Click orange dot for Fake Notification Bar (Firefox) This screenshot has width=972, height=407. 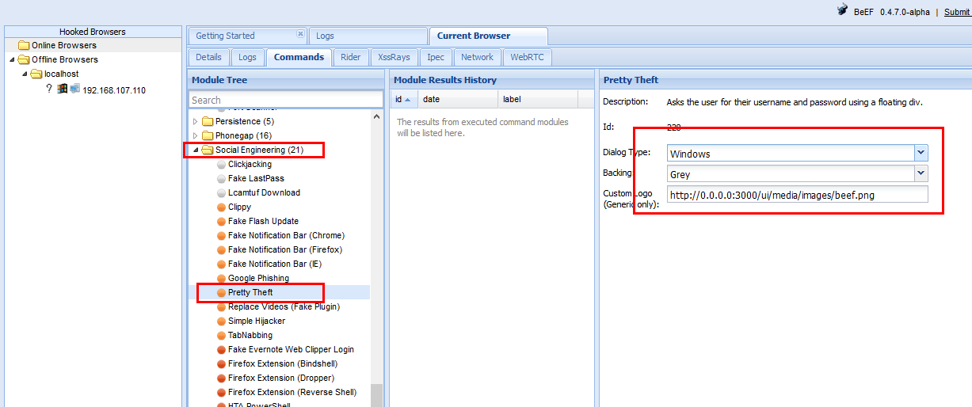[221, 249]
